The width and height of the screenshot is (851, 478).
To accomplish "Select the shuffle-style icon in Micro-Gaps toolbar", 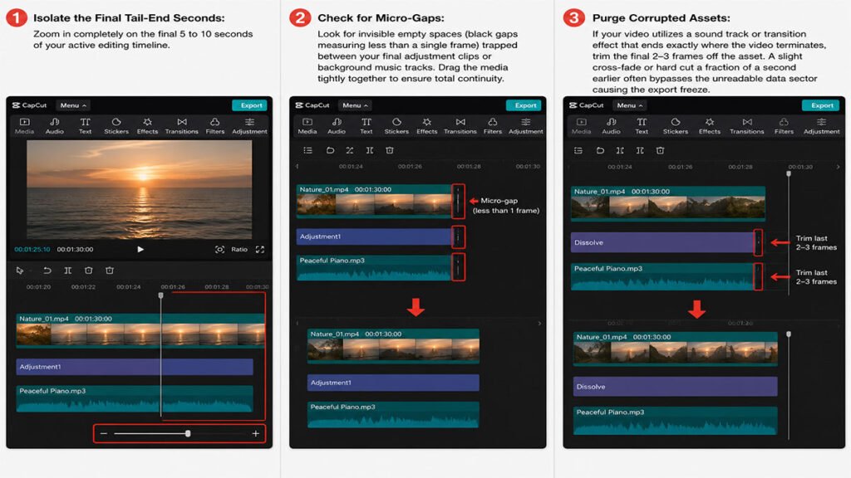I will point(350,150).
